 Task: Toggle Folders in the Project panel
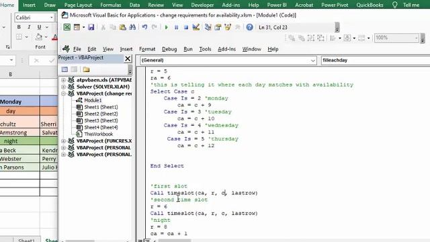tap(86, 69)
